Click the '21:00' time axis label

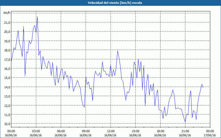[185, 131]
